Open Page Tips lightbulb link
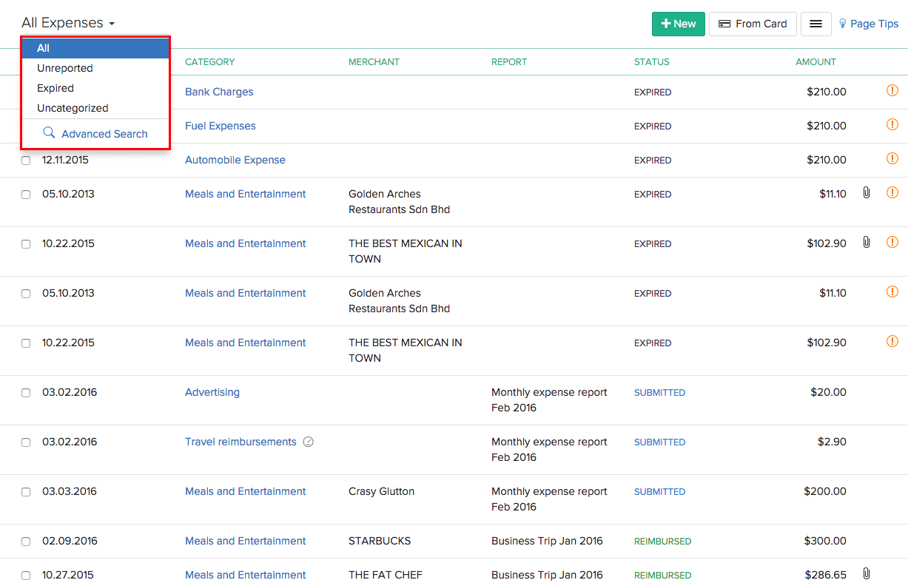This screenshot has height=583, width=908. [868, 24]
